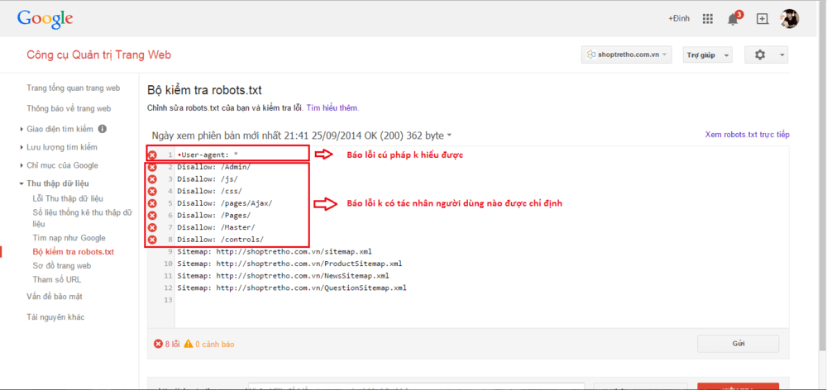Click error icon beside Disallow: /controls/
This screenshot has width=827, height=390.
[x=152, y=240]
